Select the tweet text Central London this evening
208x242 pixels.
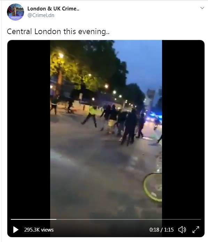58,31
